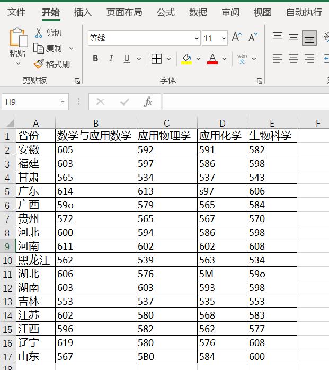Click cell C17 containing 5B0

(x=166, y=356)
